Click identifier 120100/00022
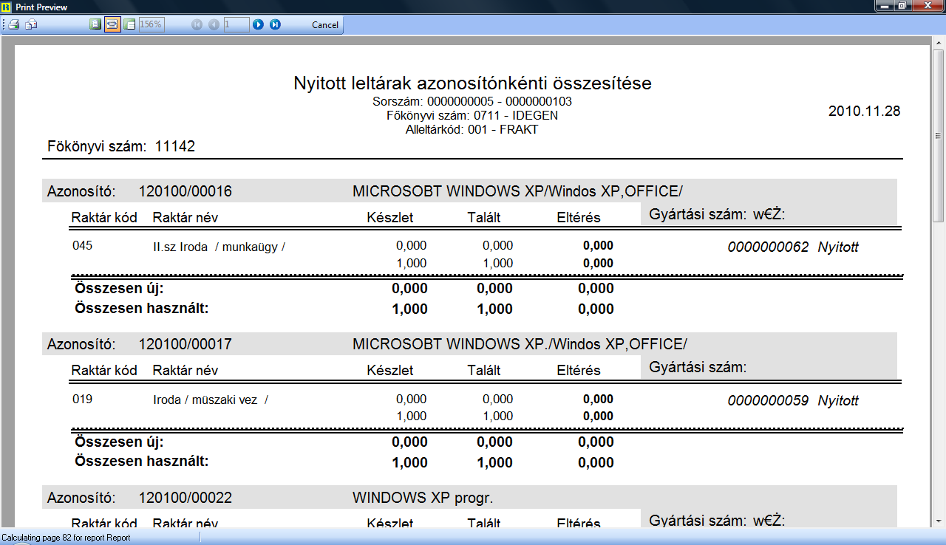The height and width of the screenshot is (545, 946). tap(186, 498)
